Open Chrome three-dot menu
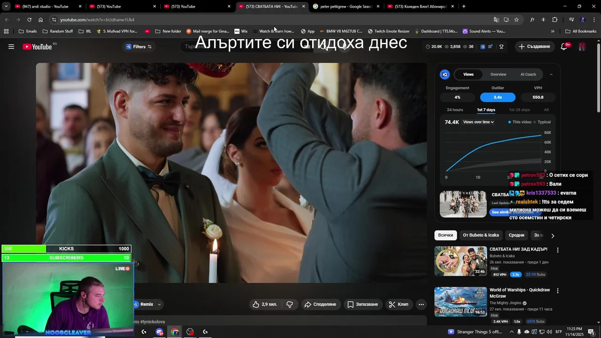Screen dimensions: 601x338 coord(594,20)
